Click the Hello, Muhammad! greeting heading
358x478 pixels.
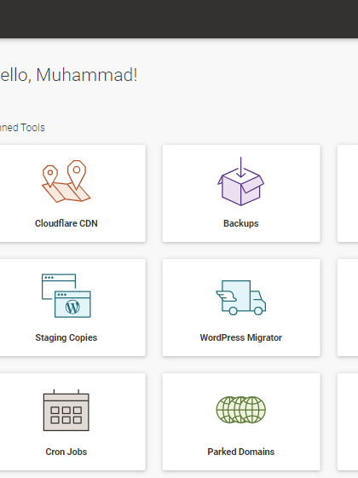coord(68,75)
